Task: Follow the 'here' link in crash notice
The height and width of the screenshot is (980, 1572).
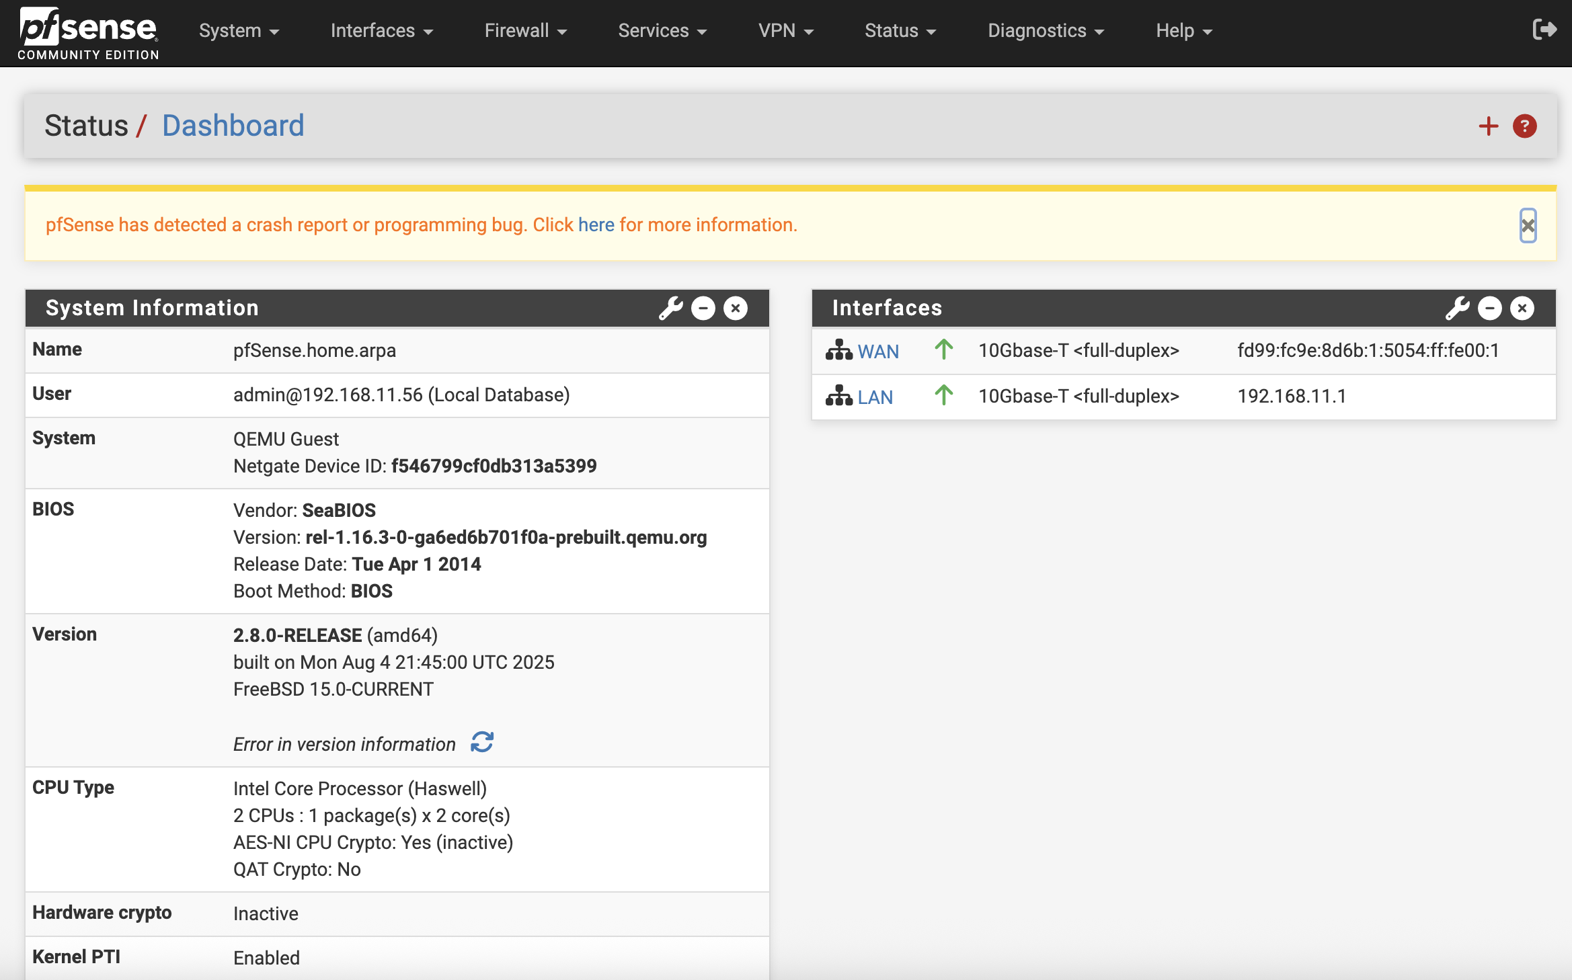Action: pos(596,224)
